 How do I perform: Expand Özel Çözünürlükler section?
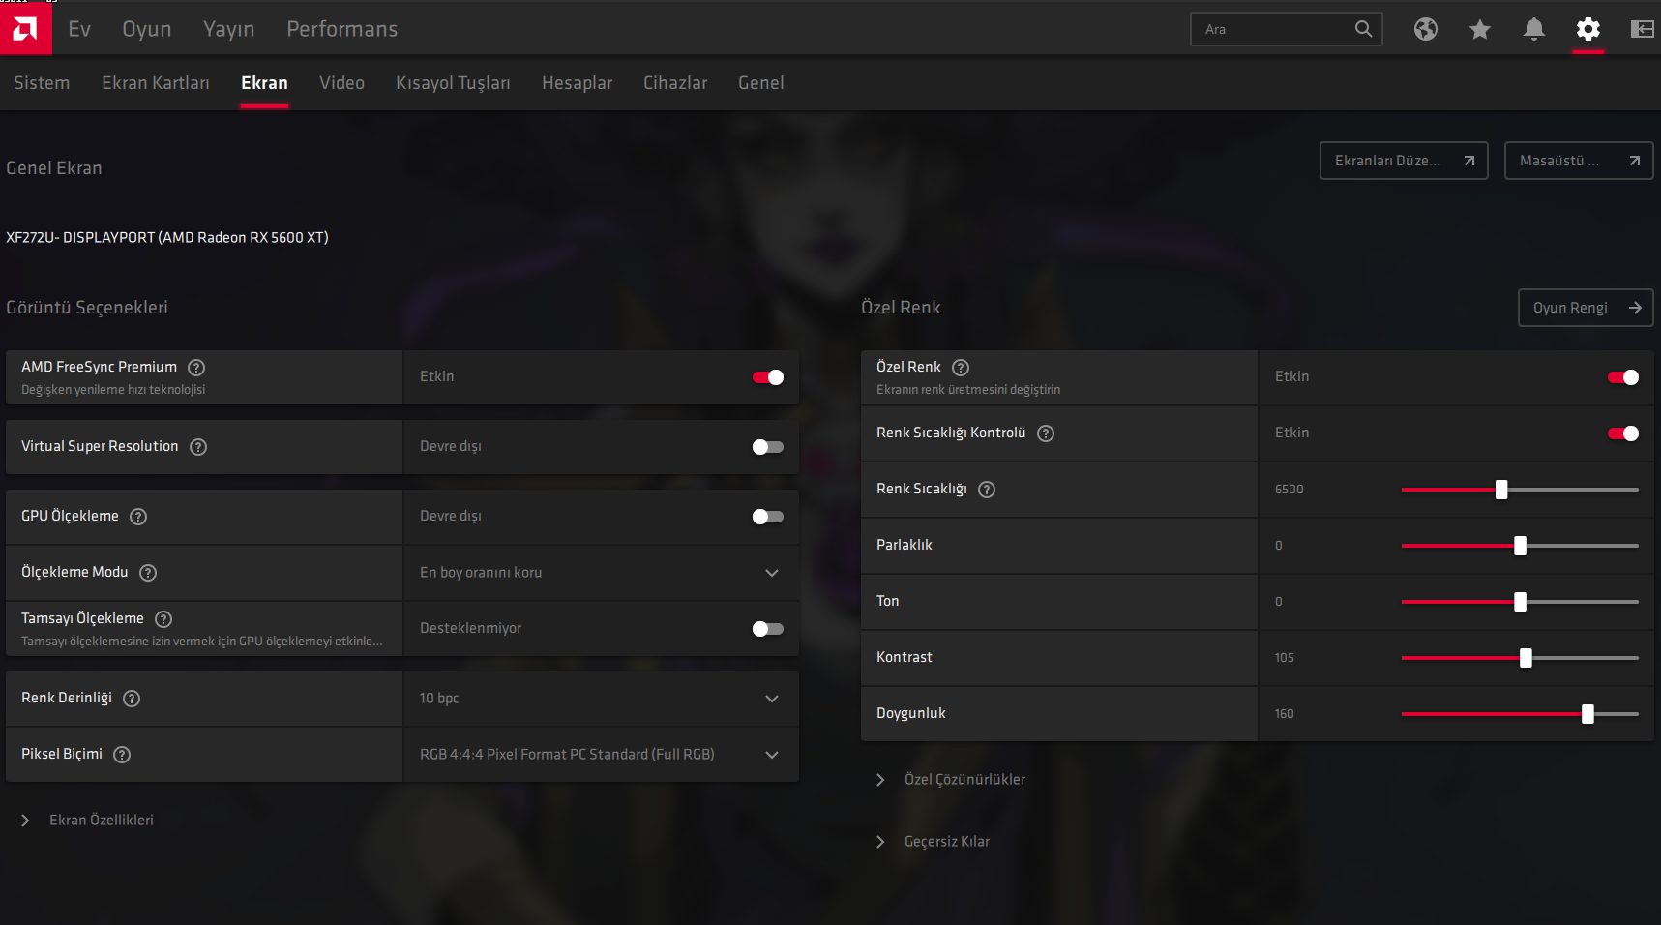click(951, 780)
